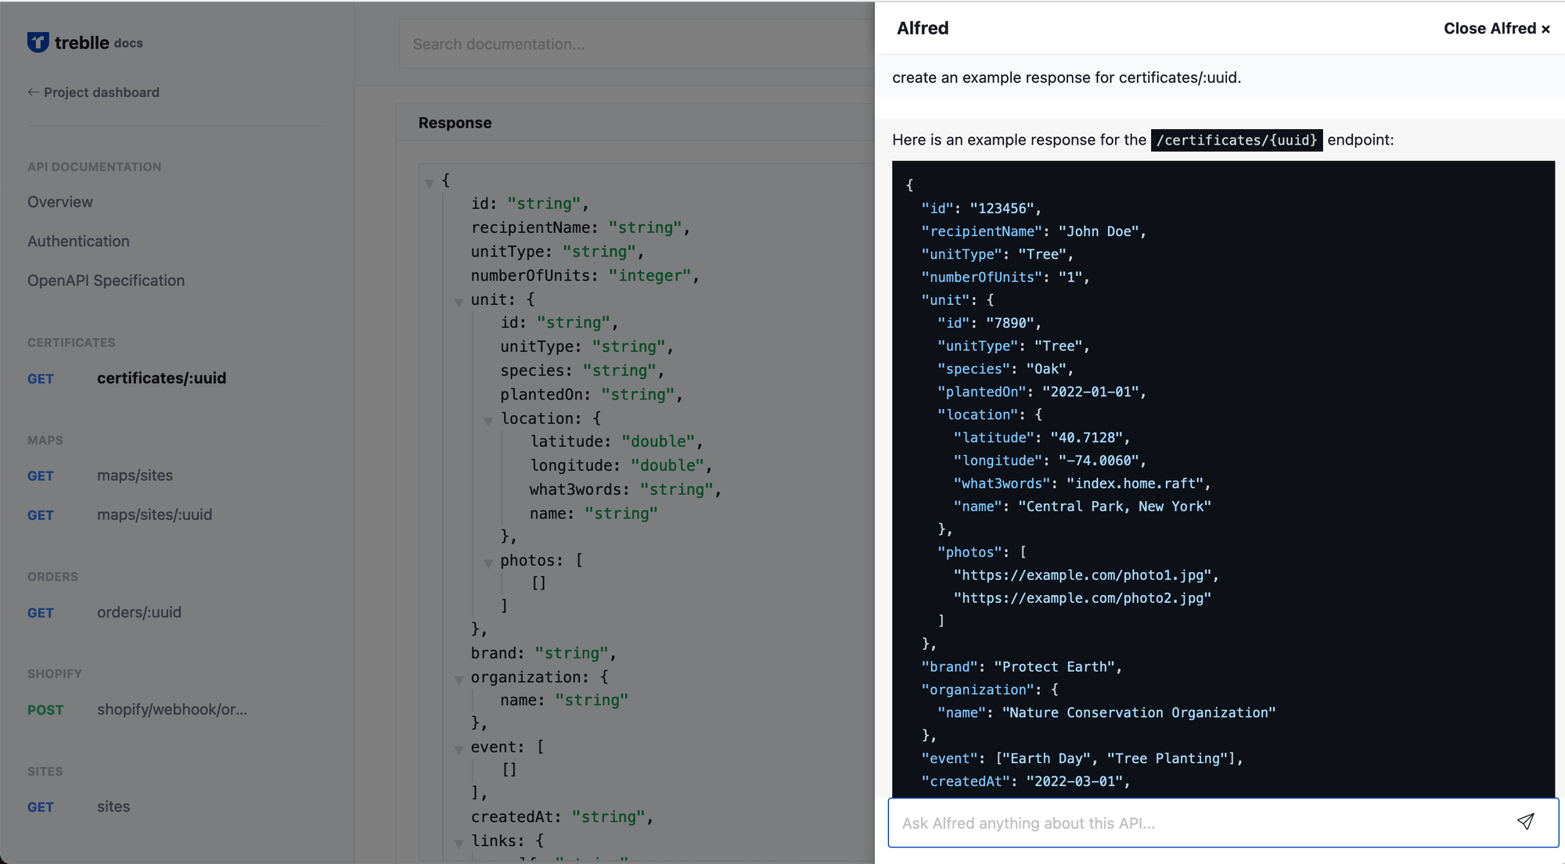This screenshot has height=864, width=1565.
Task: Click the what3words "index.home.raft" line
Action: pyautogui.click(x=1082, y=484)
